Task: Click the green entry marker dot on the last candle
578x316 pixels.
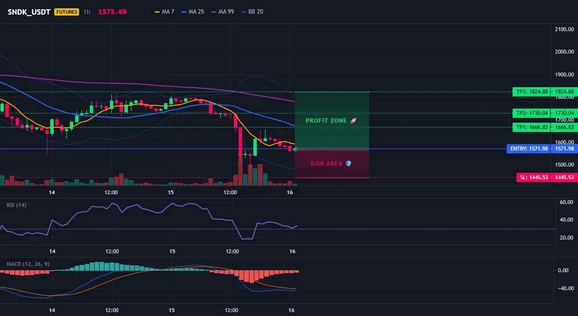Action: 294,149
